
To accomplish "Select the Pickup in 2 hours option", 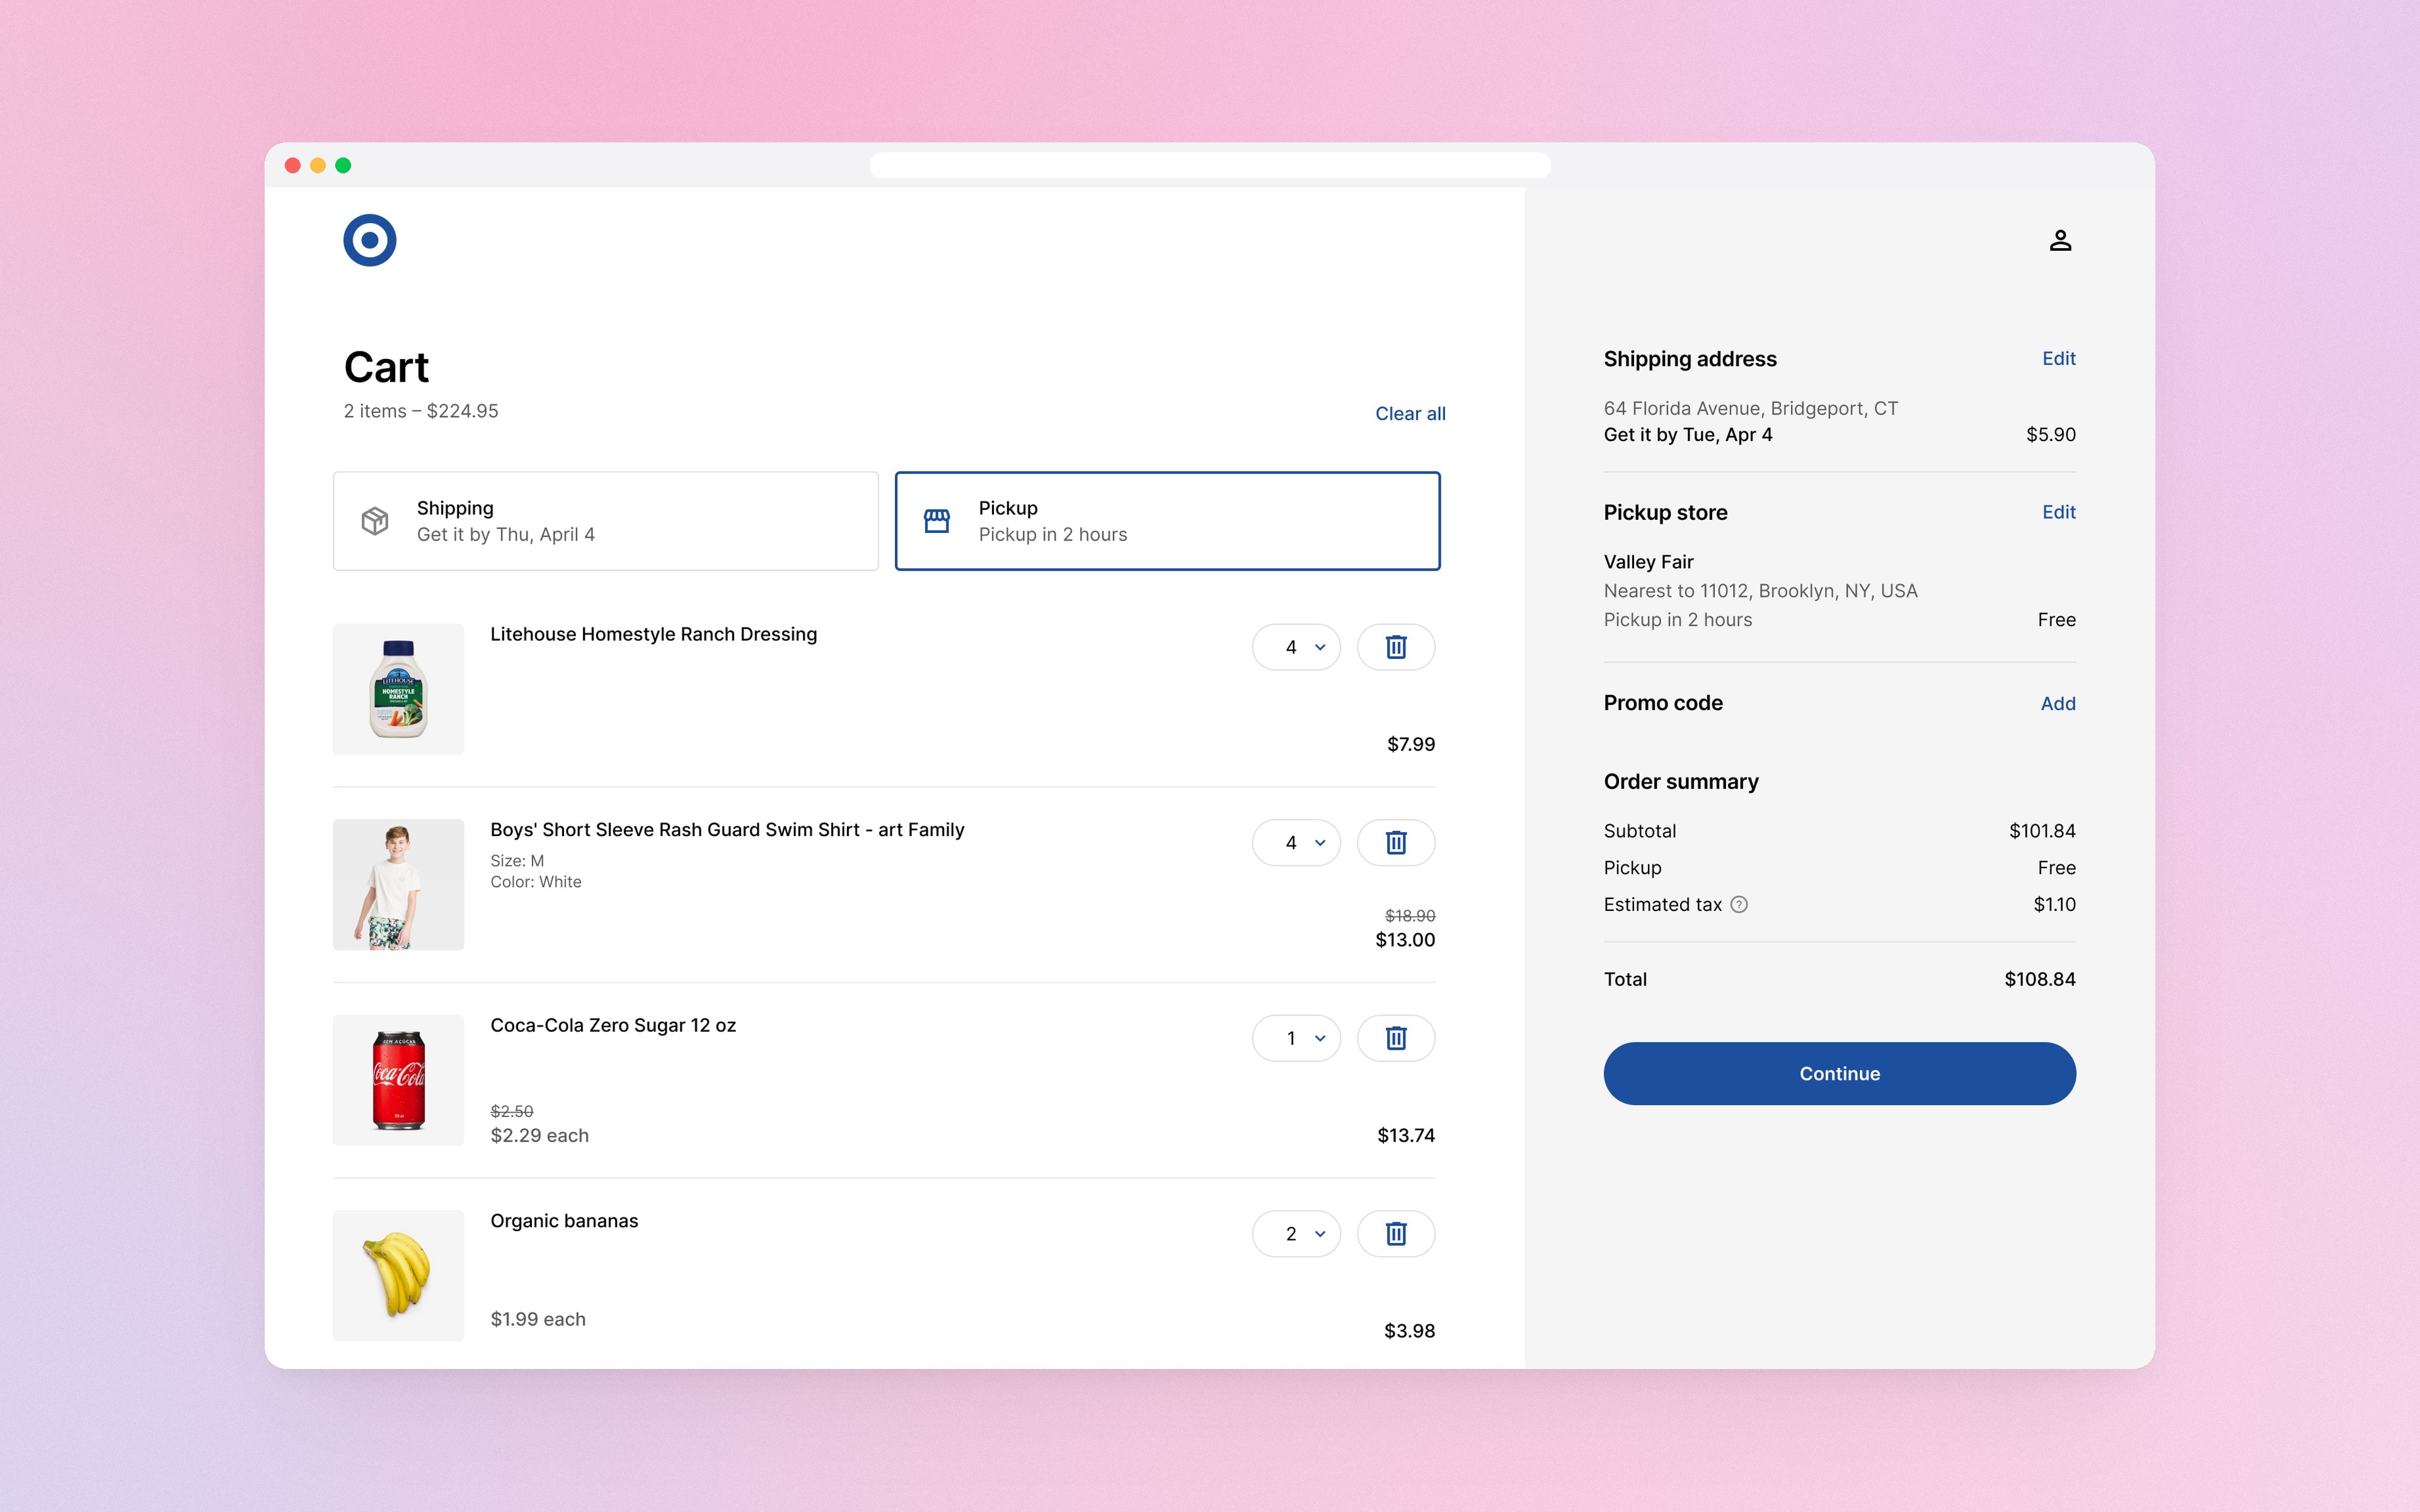I will pos(1167,521).
